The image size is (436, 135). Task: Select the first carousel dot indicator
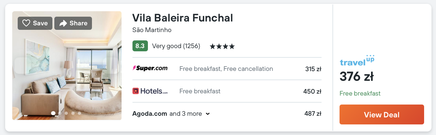click(53, 113)
